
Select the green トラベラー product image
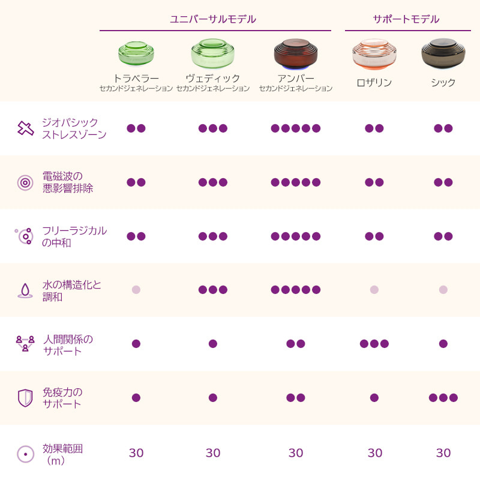pyautogui.click(x=136, y=54)
